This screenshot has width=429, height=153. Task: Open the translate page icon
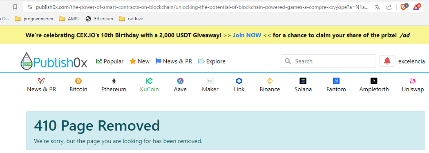(377, 7)
